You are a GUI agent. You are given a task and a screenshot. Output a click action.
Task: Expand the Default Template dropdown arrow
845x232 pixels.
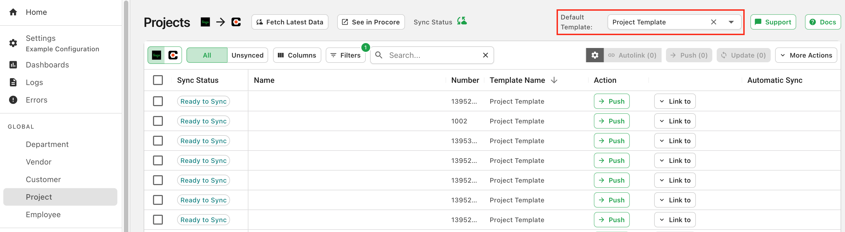[731, 22]
